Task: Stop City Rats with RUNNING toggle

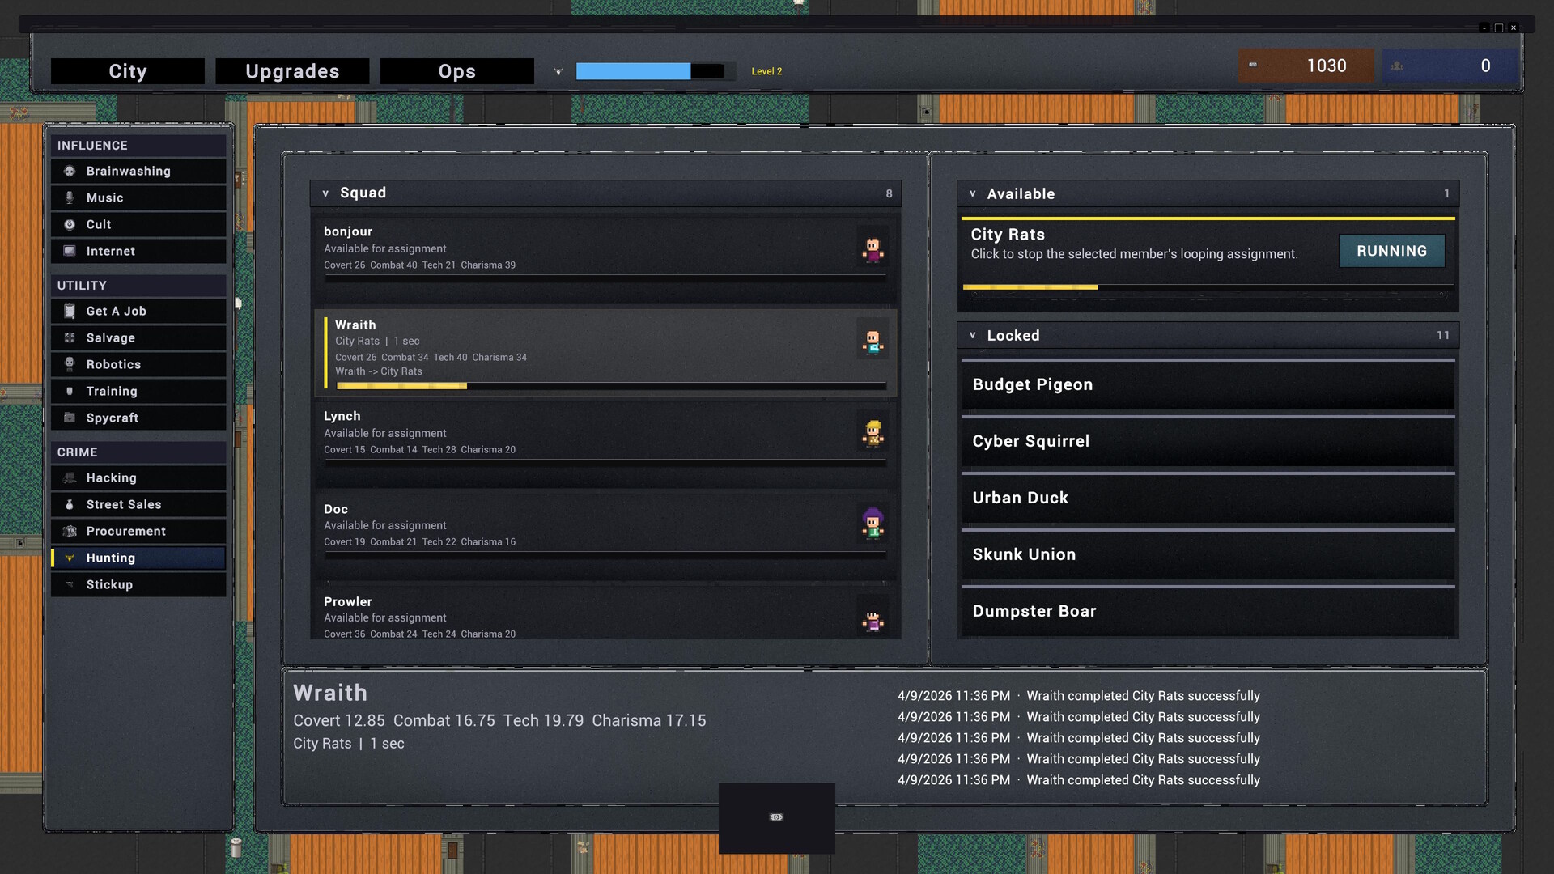Action: 1391,251
